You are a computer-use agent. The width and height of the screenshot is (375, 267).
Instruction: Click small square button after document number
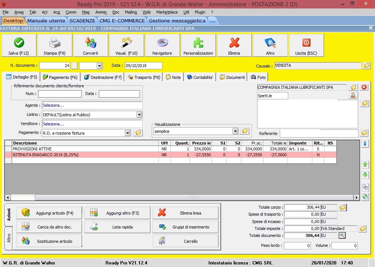(x=75, y=66)
